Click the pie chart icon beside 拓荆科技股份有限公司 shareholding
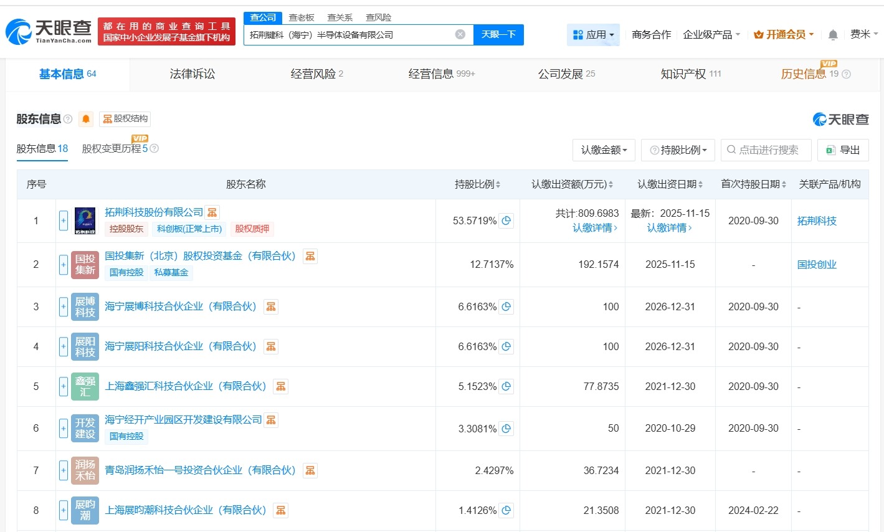The image size is (884, 532). click(x=506, y=220)
